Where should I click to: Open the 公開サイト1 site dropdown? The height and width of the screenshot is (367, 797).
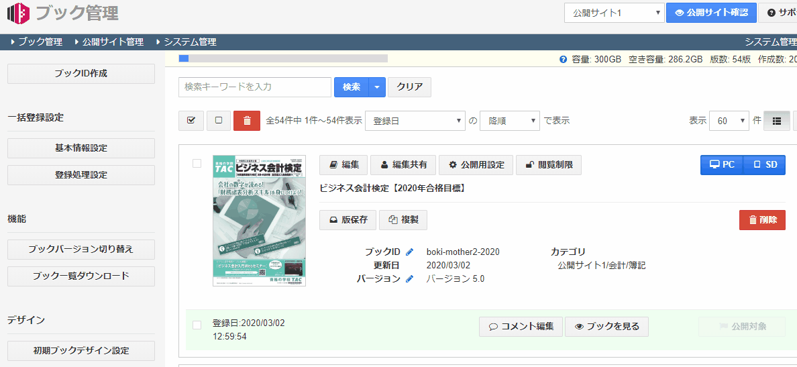614,13
